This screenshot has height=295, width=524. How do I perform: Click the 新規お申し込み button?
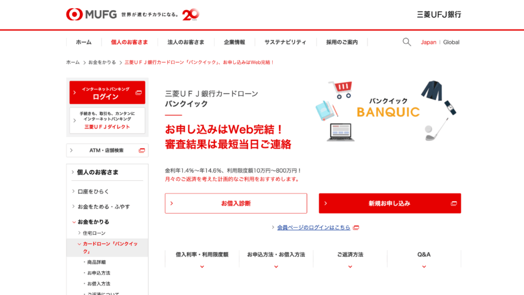389,203
